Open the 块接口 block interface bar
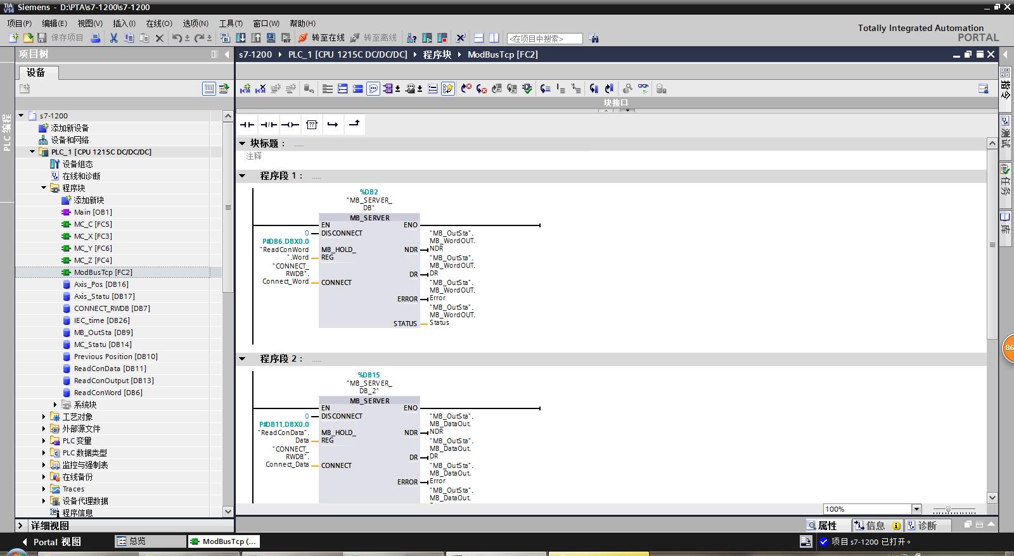The width and height of the screenshot is (1014, 556). tap(615, 103)
